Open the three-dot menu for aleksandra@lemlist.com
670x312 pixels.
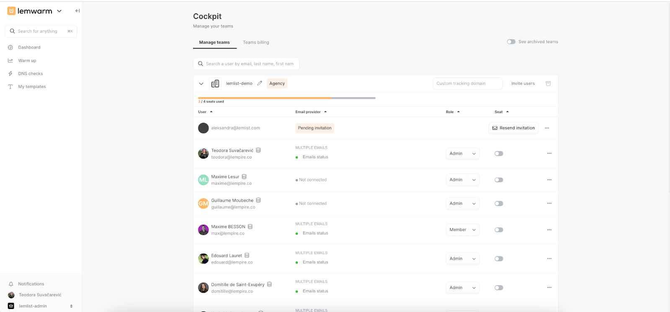pyautogui.click(x=547, y=128)
